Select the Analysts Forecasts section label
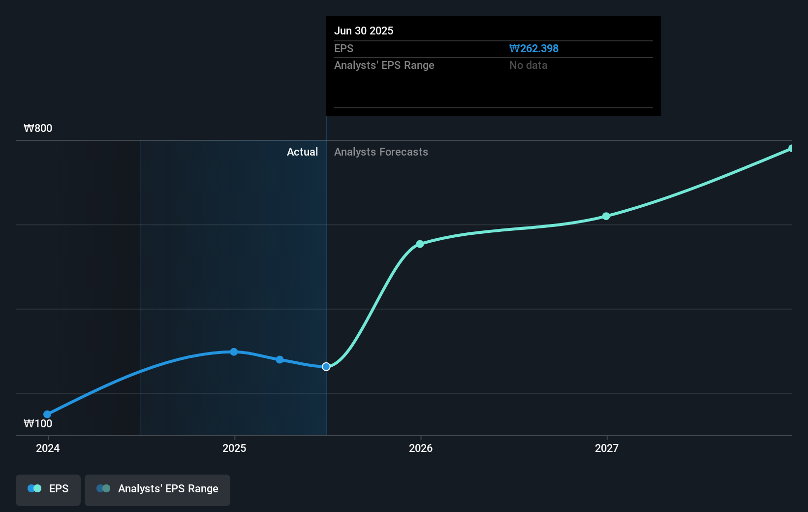Screen dimensions: 808x512 point(381,152)
